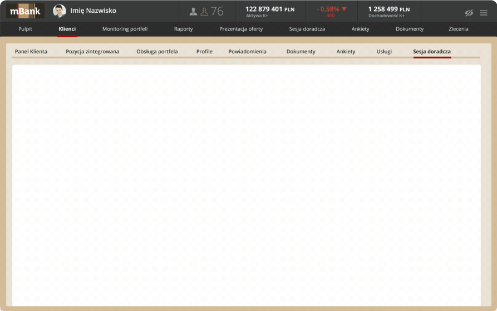Toggle the hide values eye icon
Screen dimensions: 497x311
click(469, 13)
